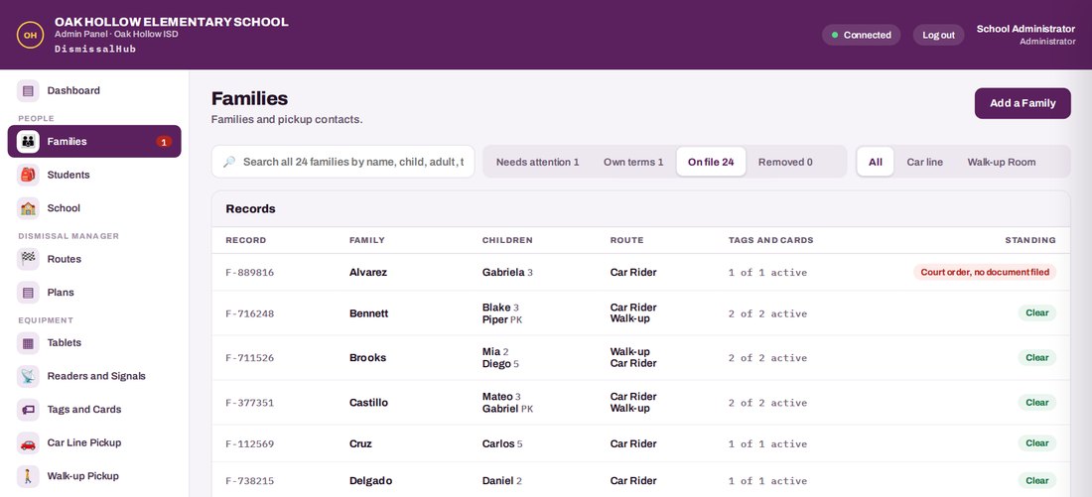
Task: Click the OH school logo badge
Action: [30, 35]
